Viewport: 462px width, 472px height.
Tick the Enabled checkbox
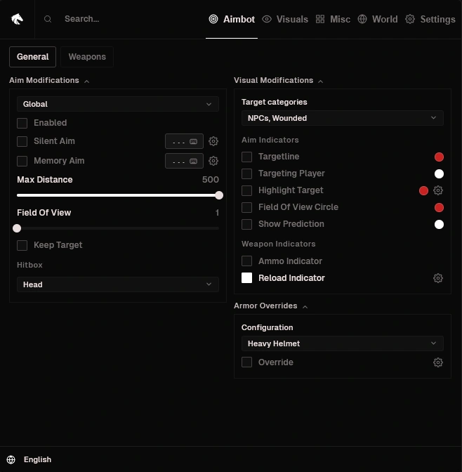(22, 123)
